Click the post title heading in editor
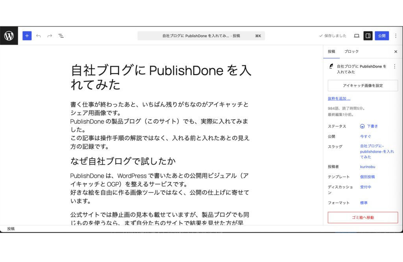Image resolution: width=403 pixels, height=262 pixels. [x=161, y=77]
